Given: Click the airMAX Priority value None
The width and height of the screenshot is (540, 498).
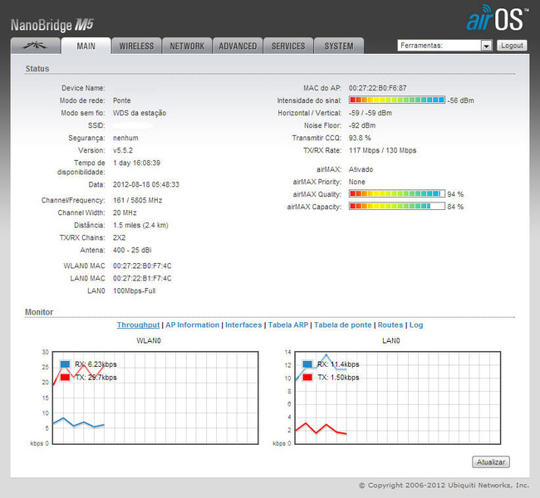Looking at the screenshot, I should pyautogui.click(x=356, y=182).
